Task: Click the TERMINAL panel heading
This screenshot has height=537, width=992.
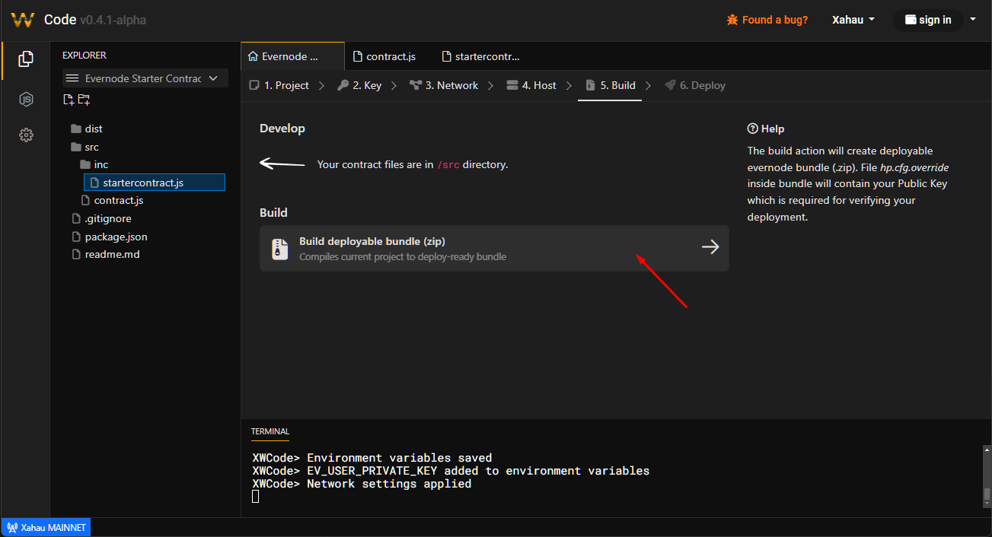Action: tap(270, 431)
